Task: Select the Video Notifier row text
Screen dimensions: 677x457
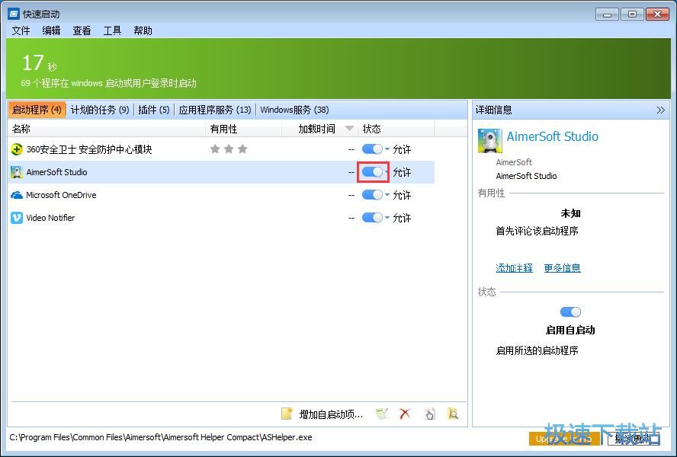Action: 50,218
